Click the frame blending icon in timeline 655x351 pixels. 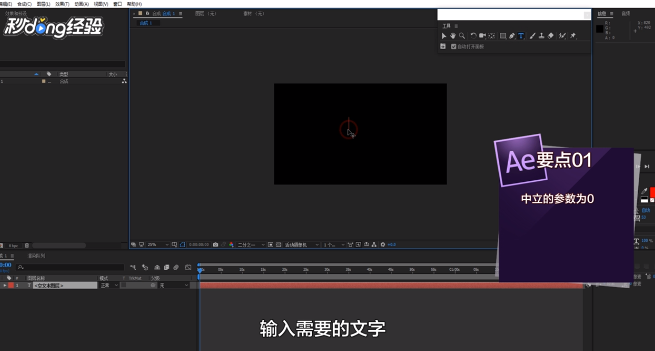[166, 267]
